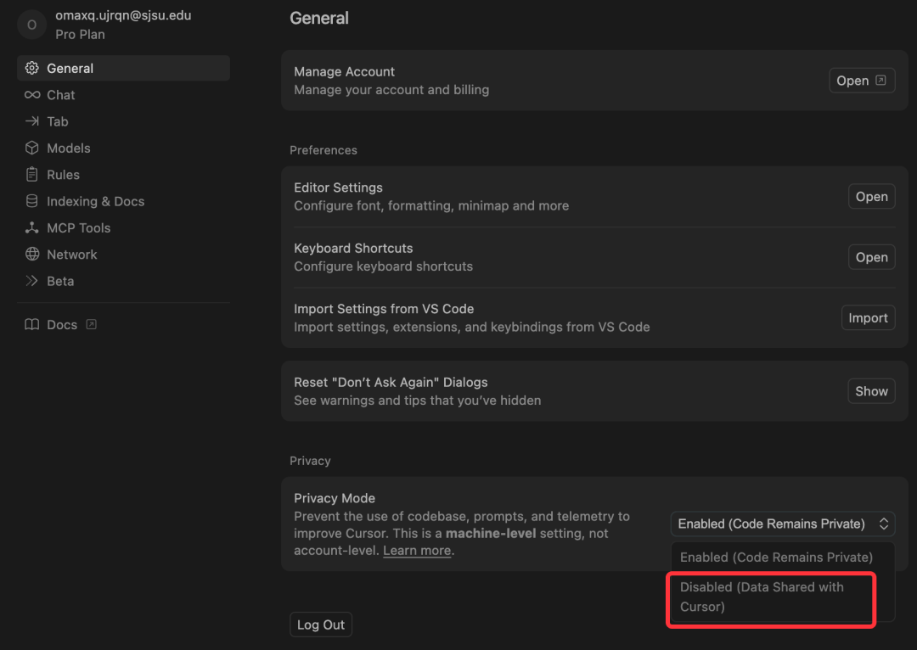Show hidden "Don't Ask Again" dialogs
This screenshot has width=917, height=650.
tap(871, 391)
